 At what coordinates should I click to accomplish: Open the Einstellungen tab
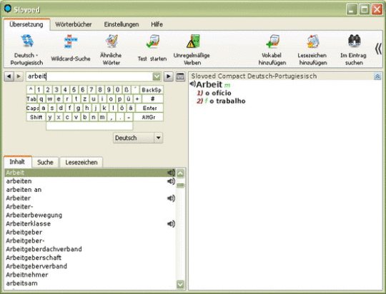point(122,24)
